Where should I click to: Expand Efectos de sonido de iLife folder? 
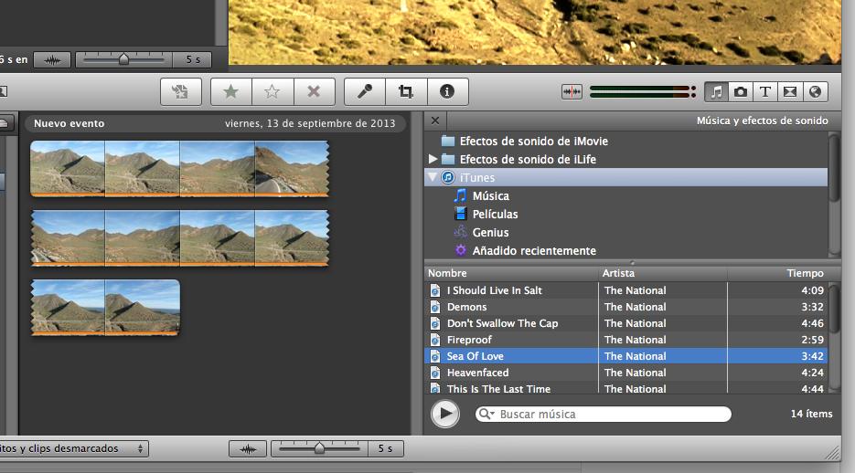point(433,159)
